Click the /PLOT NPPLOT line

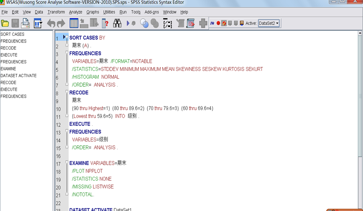coord(87,171)
